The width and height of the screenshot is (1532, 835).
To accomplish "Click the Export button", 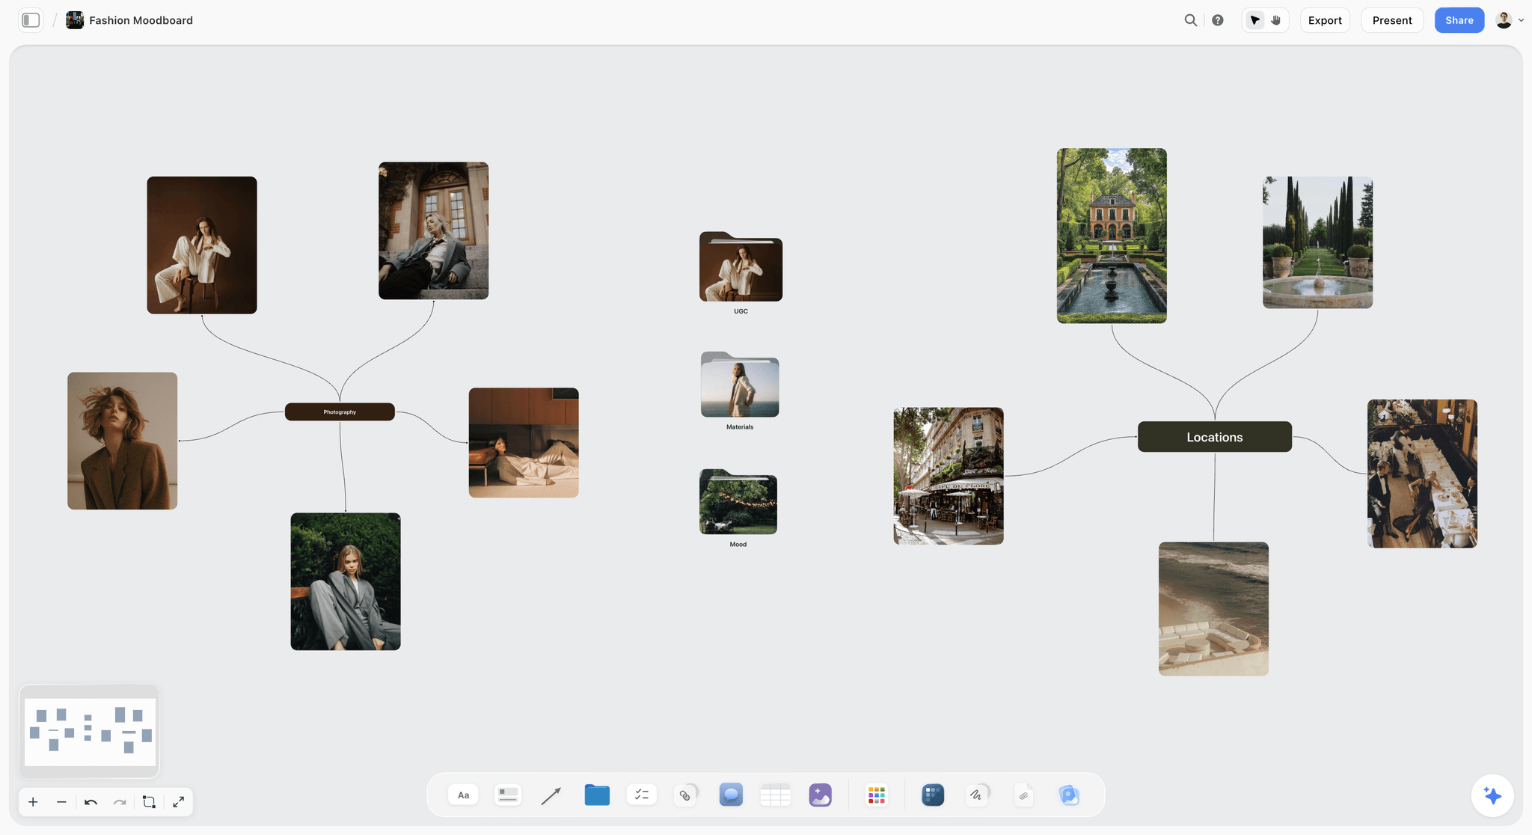I will pos(1325,20).
